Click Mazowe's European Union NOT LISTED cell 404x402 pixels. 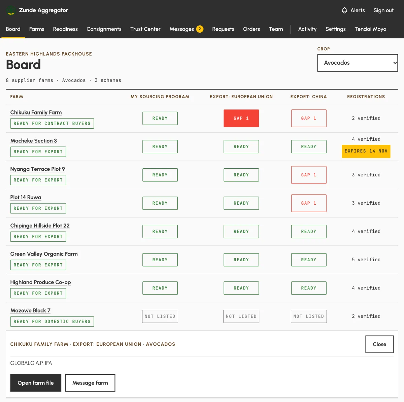pyautogui.click(x=241, y=316)
